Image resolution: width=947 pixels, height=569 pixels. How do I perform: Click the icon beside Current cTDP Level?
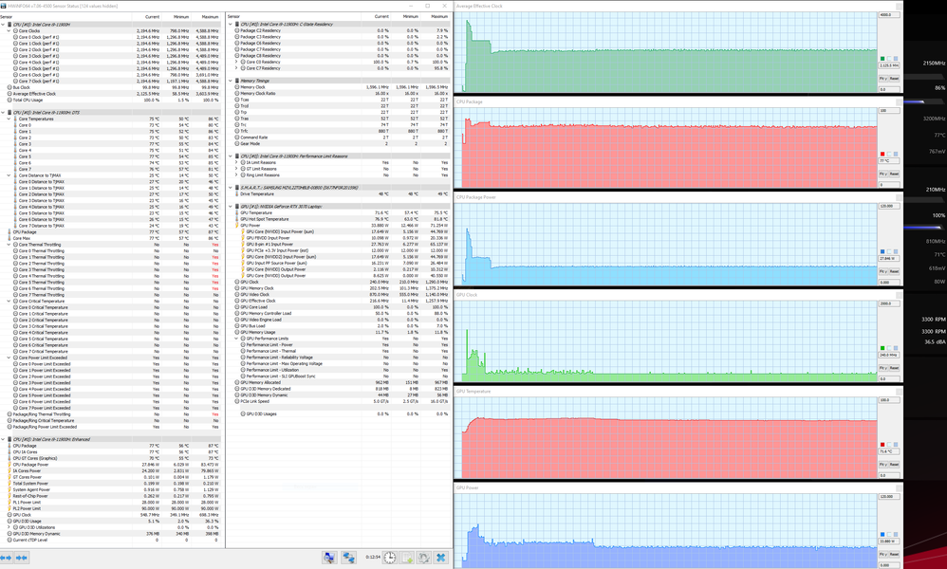pyautogui.click(x=9, y=540)
